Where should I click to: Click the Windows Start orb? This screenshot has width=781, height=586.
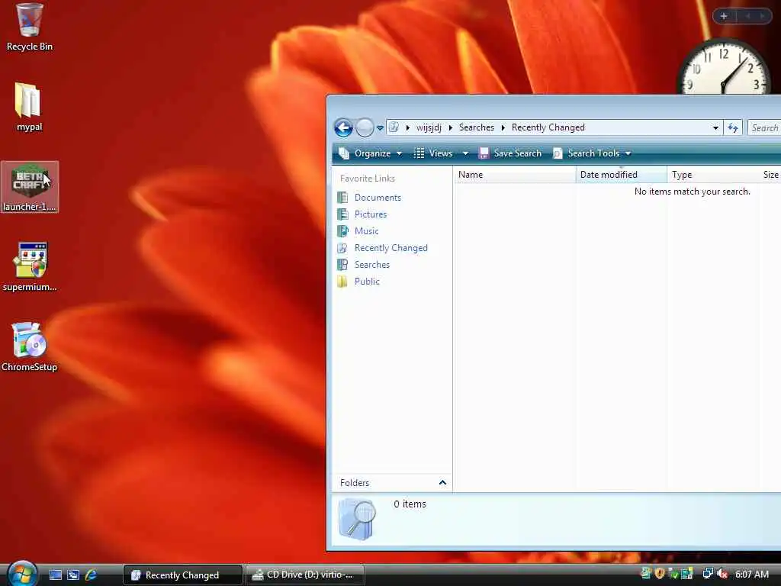(x=22, y=574)
